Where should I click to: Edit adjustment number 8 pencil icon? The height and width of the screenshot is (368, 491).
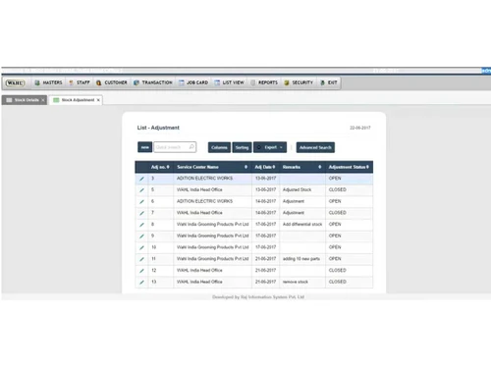tap(141, 225)
